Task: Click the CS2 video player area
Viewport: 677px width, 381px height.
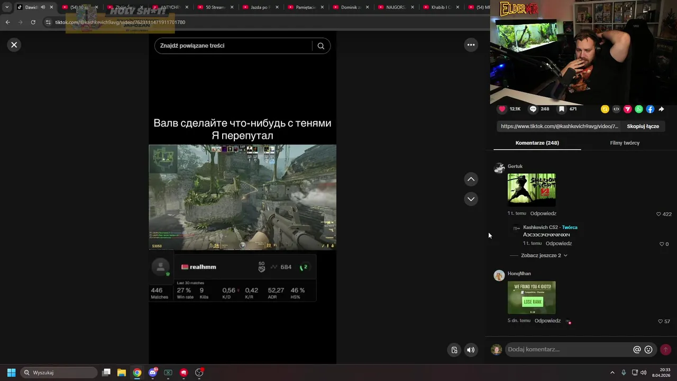Action: 242,197
